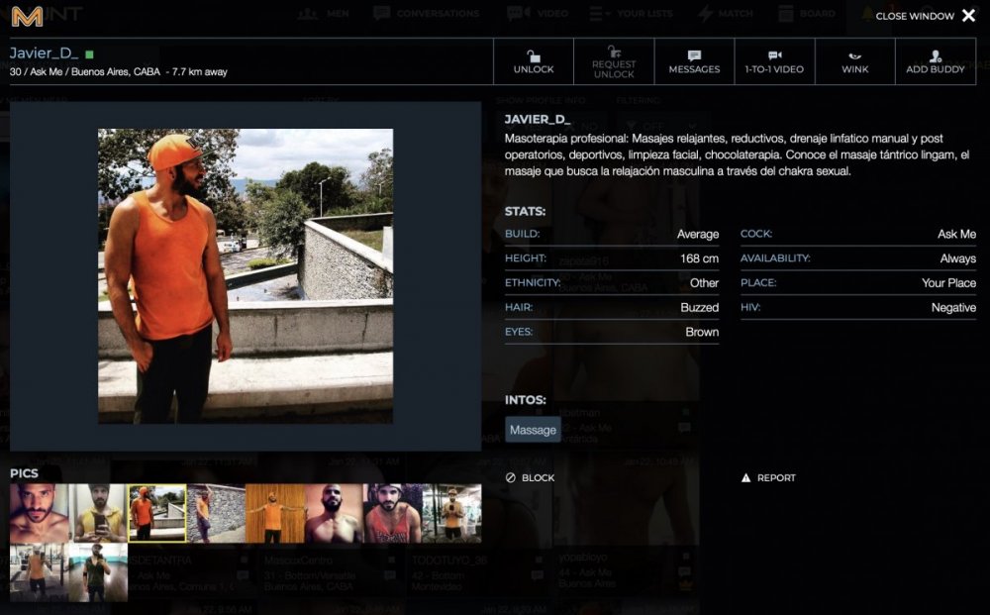This screenshot has width=990, height=615.
Task: Open the Your Lists menu
Action: 634,14
